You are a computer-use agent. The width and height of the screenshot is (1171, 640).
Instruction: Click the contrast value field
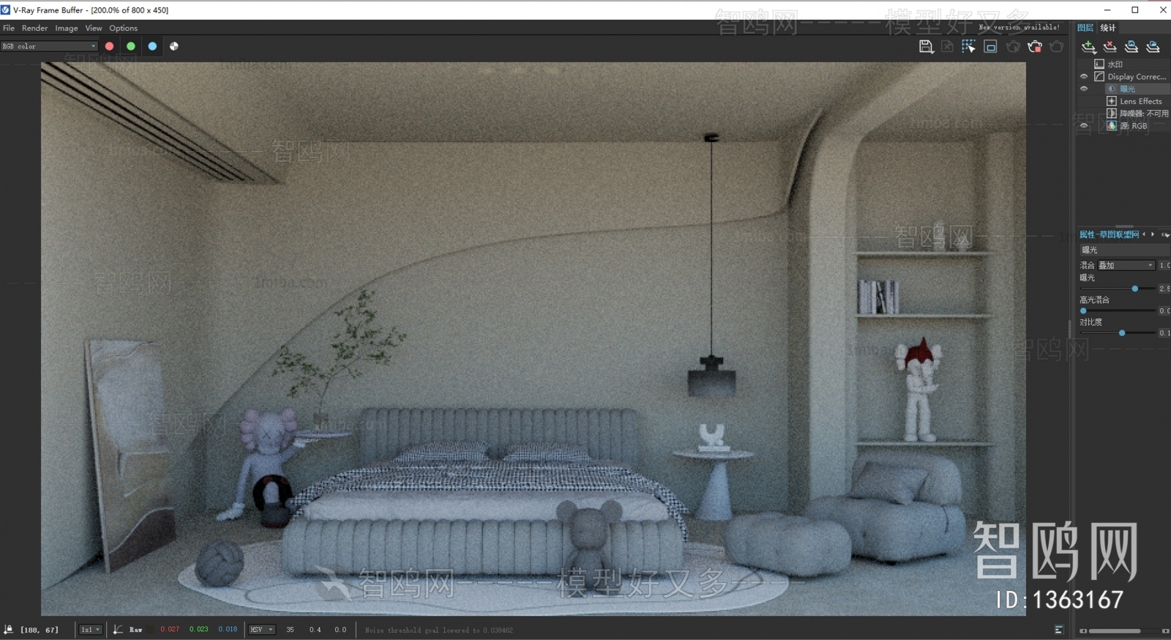pyautogui.click(x=1164, y=332)
